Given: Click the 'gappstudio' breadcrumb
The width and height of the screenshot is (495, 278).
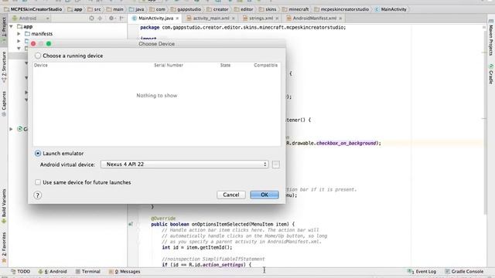Looking at the screenshot, I should point(186,9).
